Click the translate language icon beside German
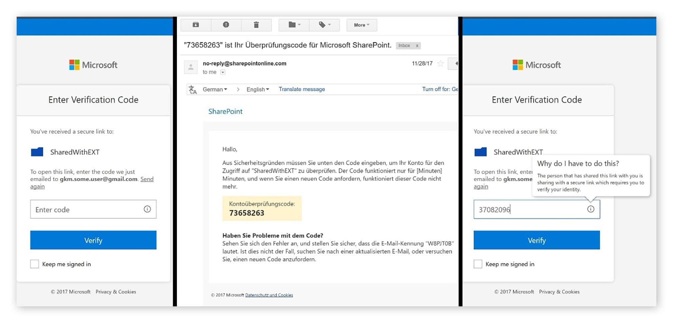The height and width of the screenshot is (323, 673). pyautogui.click(x=193, y=89)
